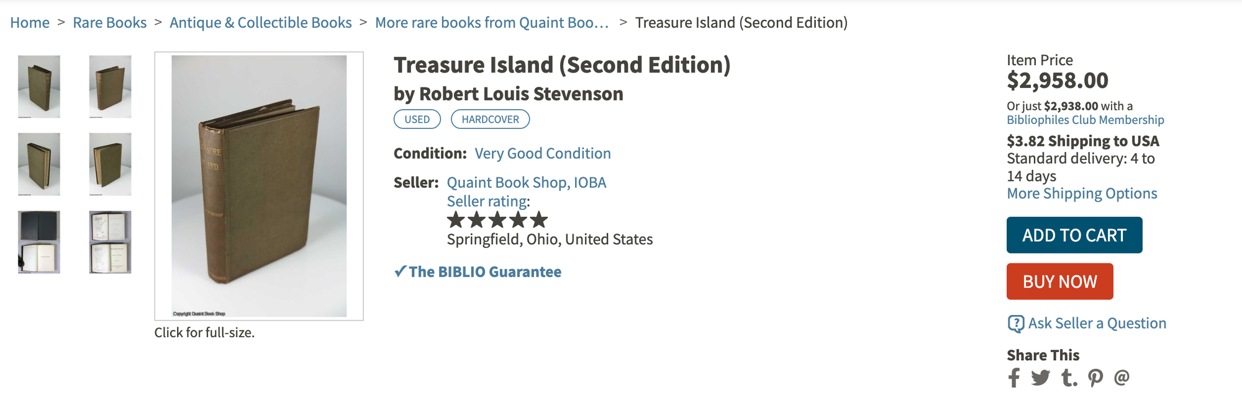Open the Very Good Condition details
Viewport: 1242px width, 398px height.
click(543, 153)
